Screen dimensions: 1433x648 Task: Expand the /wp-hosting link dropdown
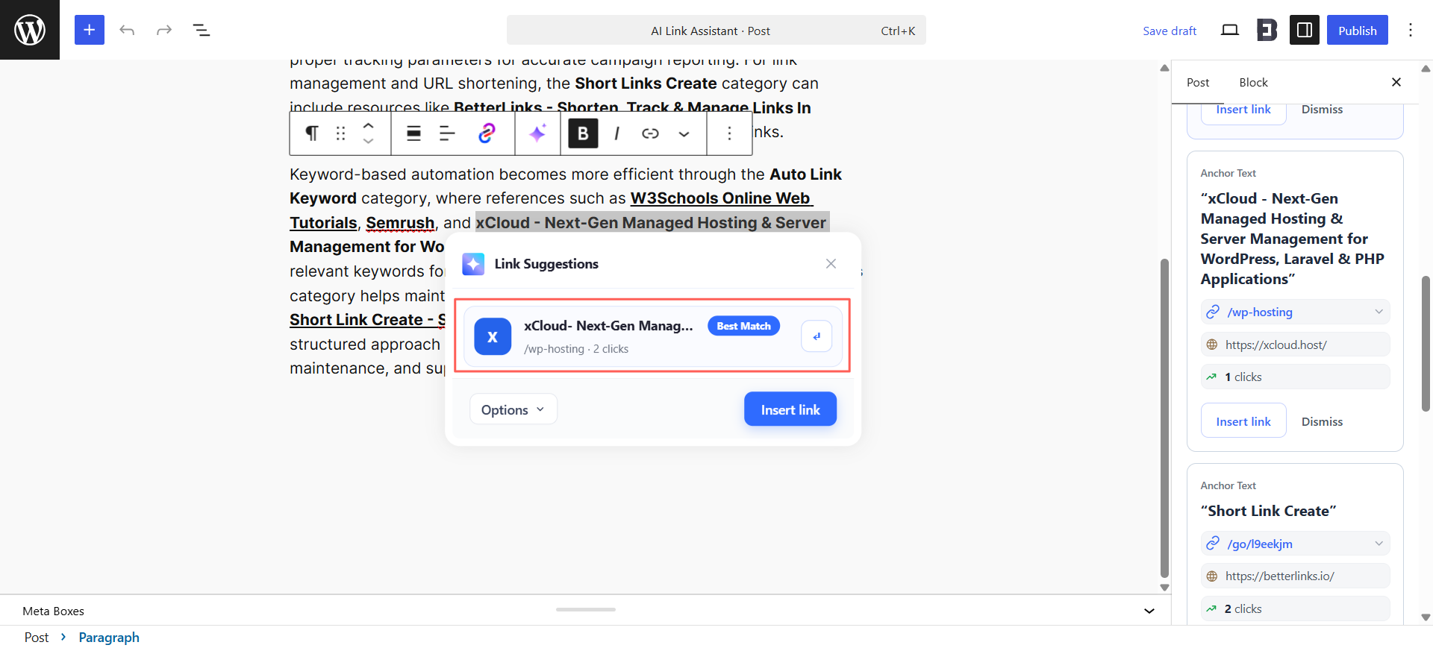(x=1379, y=312)
